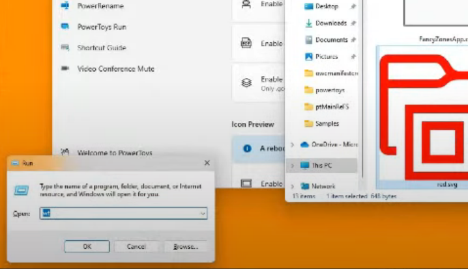
Task: Click the 'Icon Preview' heading in PowerToys
Action: 253,124
